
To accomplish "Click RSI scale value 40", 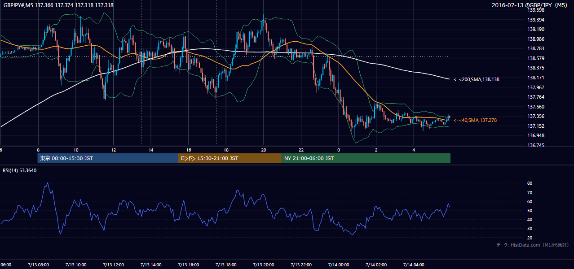I will tap(530, 219).
